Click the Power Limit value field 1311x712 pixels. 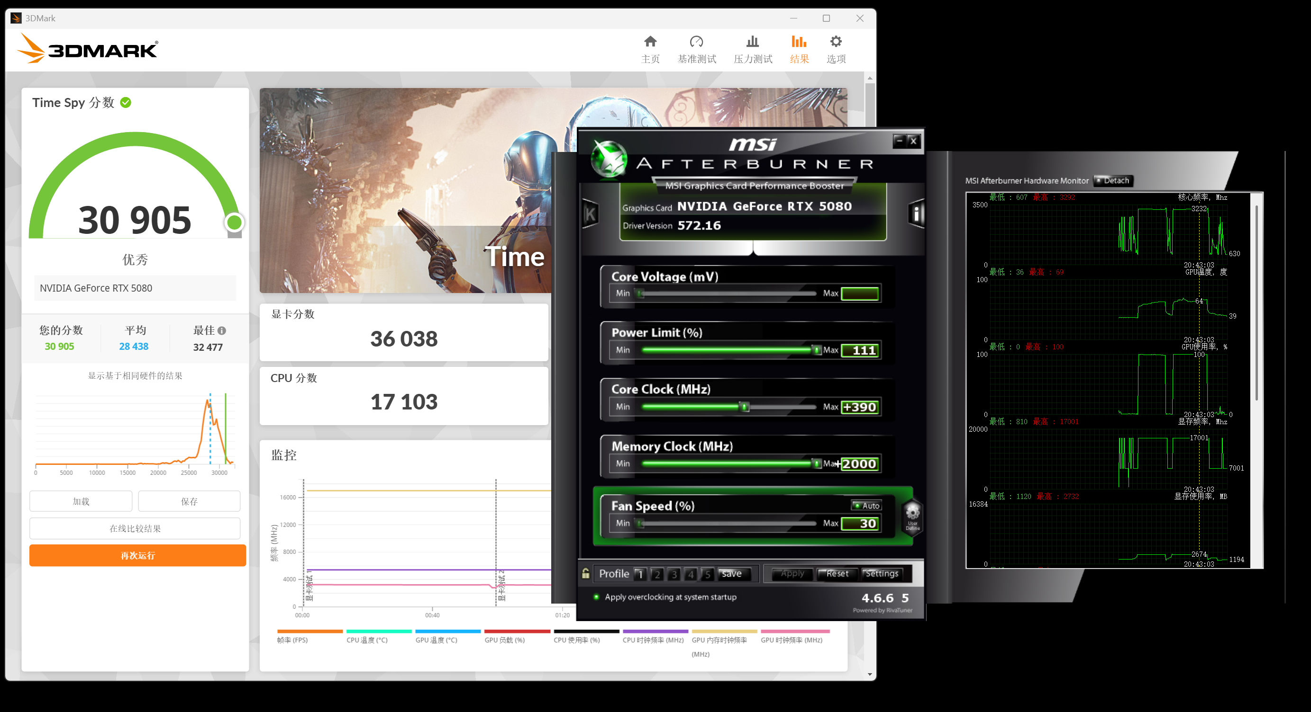point(860,350)
